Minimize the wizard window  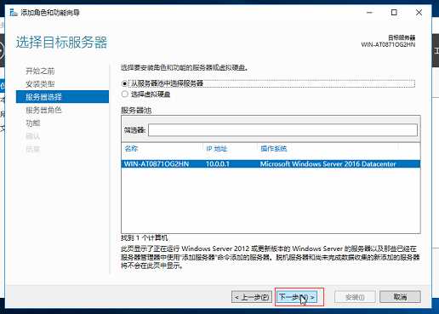[369, 13]
